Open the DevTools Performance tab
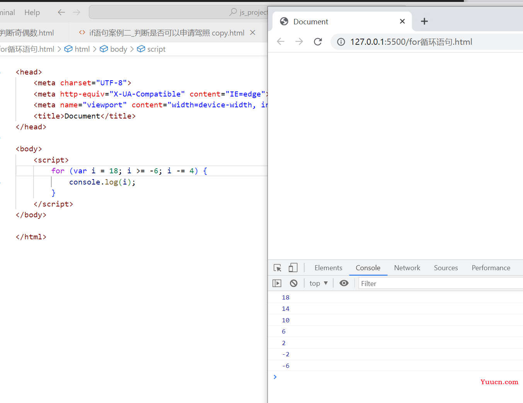Viewport: 523px width, 403px height. point(491,268)
